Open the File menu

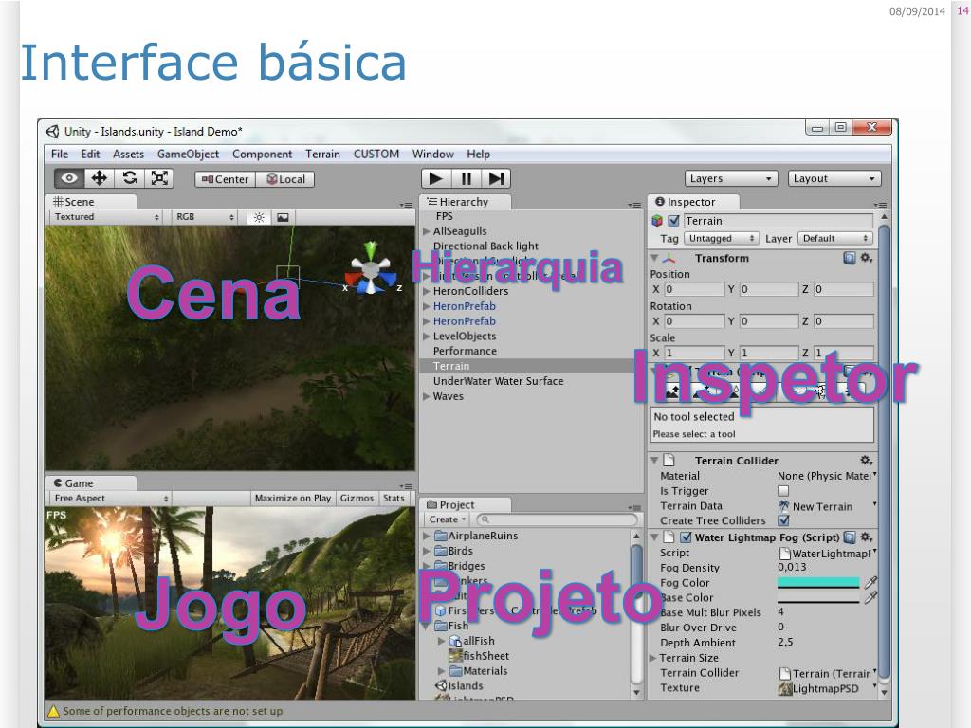[60, 154]
